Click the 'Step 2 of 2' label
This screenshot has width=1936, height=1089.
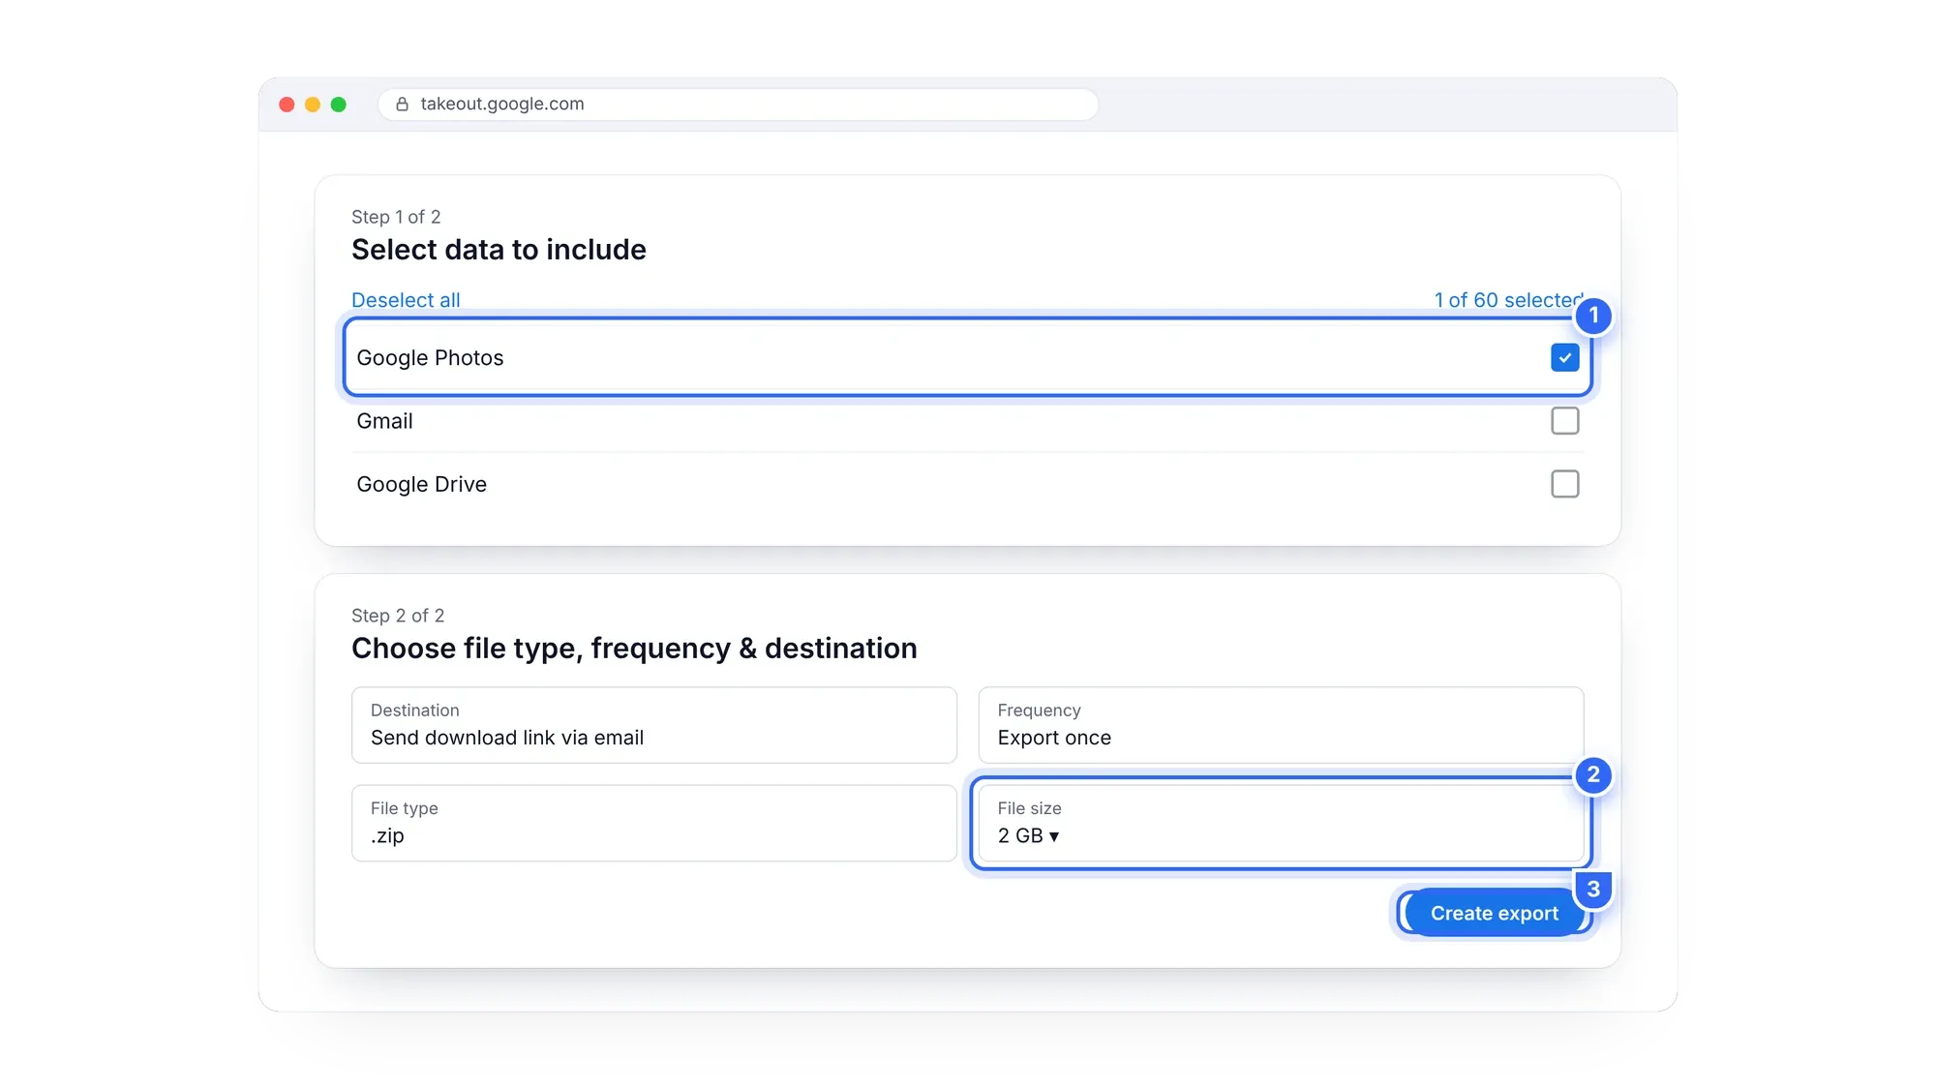pyautogui.click(x=398, y=616)
